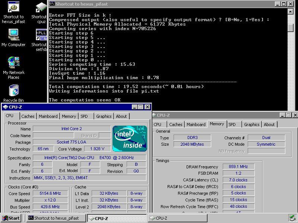298x223 pixels.
Task: Click Bus Speed value '429.6 MHz'
Action: point(50,207)
